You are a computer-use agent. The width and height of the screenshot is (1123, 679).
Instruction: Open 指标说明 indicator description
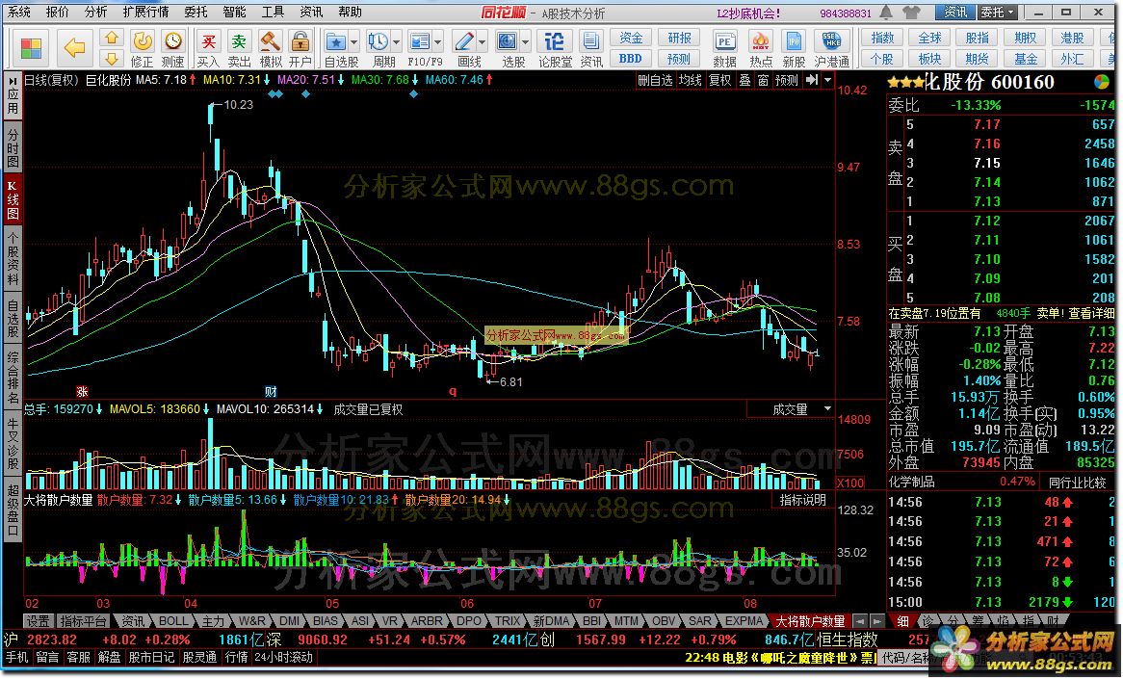coord(803,499)
